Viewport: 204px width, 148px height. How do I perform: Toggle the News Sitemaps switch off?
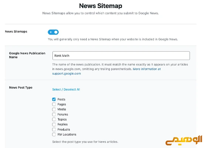53,32
